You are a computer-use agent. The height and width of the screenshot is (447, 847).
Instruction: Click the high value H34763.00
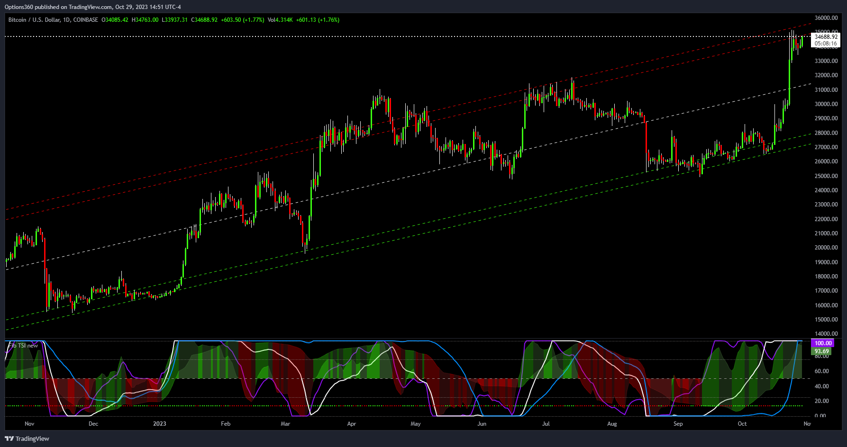pos(145,20)
